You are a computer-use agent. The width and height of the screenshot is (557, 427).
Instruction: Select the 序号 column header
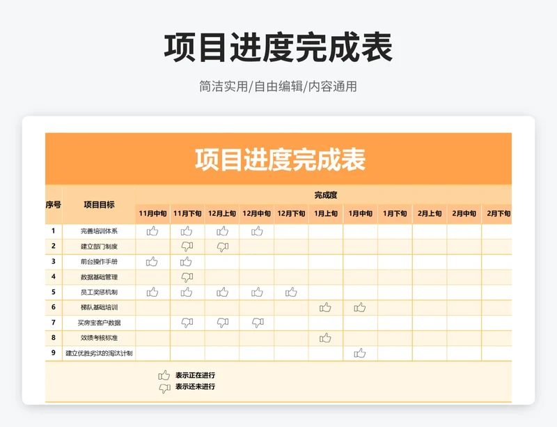pyautogui.click(x=54, y=204)
